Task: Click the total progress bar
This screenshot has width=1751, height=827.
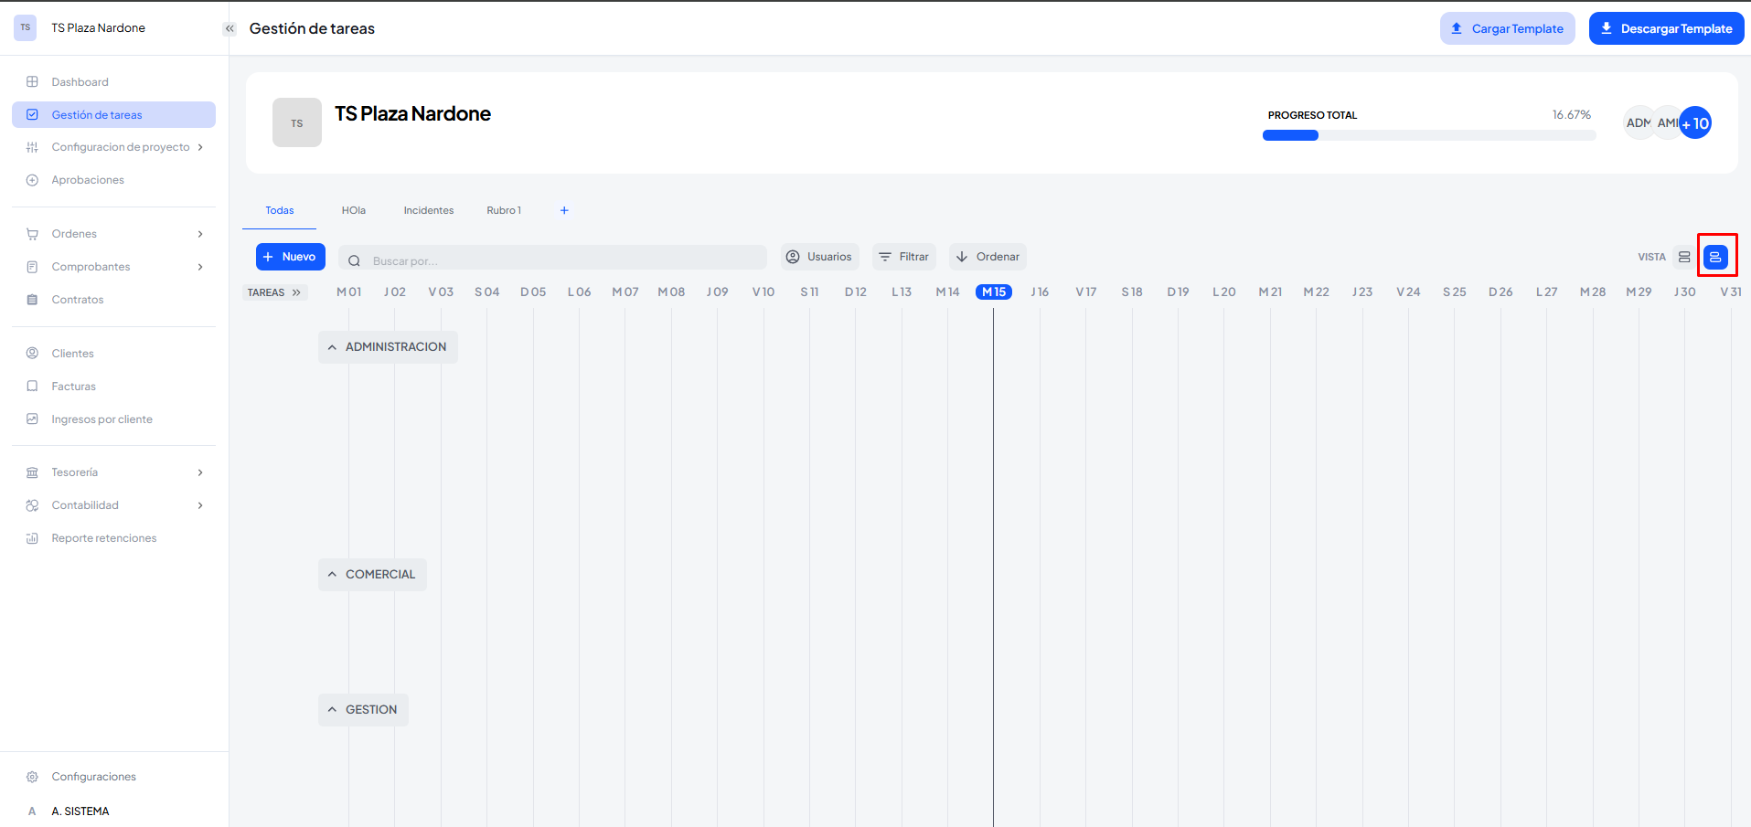Action: tap(1428, 135)
